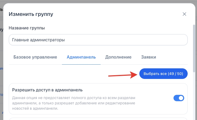
Task: Go to the Заявки tab
Action: 148,57
